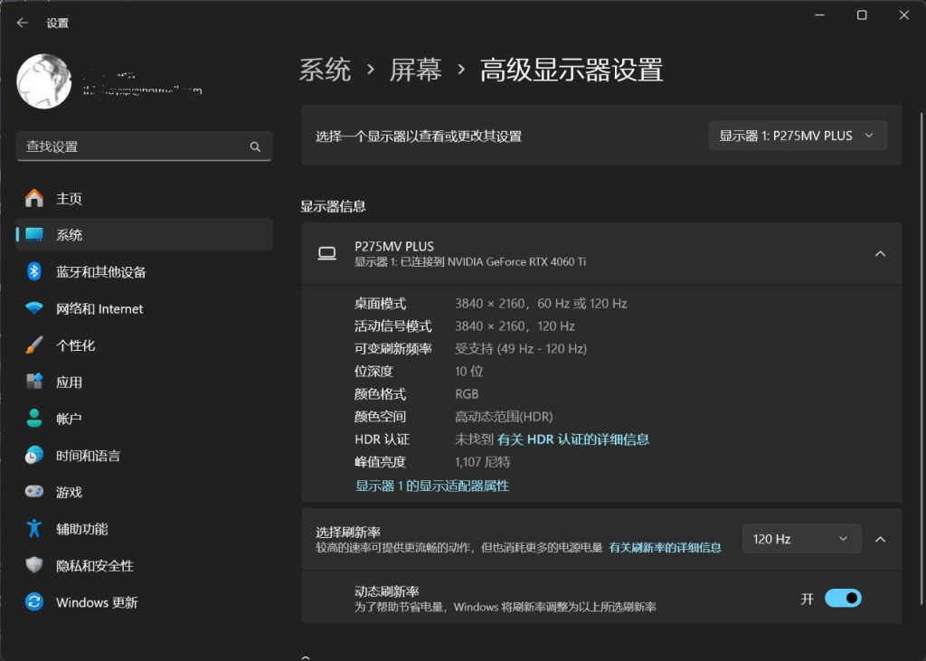
Task: Click the Apps icon in sidebar
Action: [34, 382]
